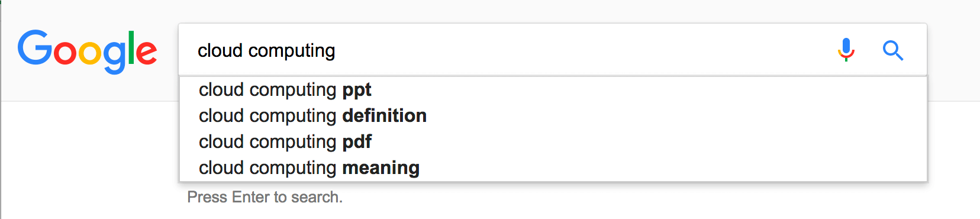
Task: Click the bold word ppt in suggestions
Action: click(x=357, y=91)
